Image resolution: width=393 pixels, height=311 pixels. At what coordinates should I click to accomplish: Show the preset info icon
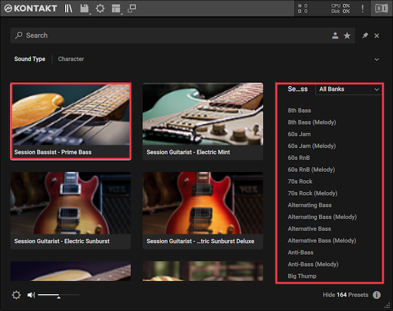(x=377, y=295)
